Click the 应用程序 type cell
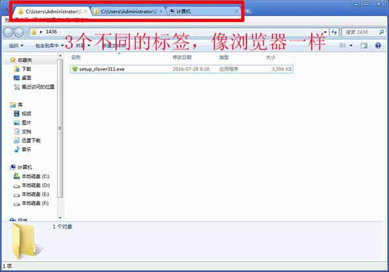 (x=228, y=69)
